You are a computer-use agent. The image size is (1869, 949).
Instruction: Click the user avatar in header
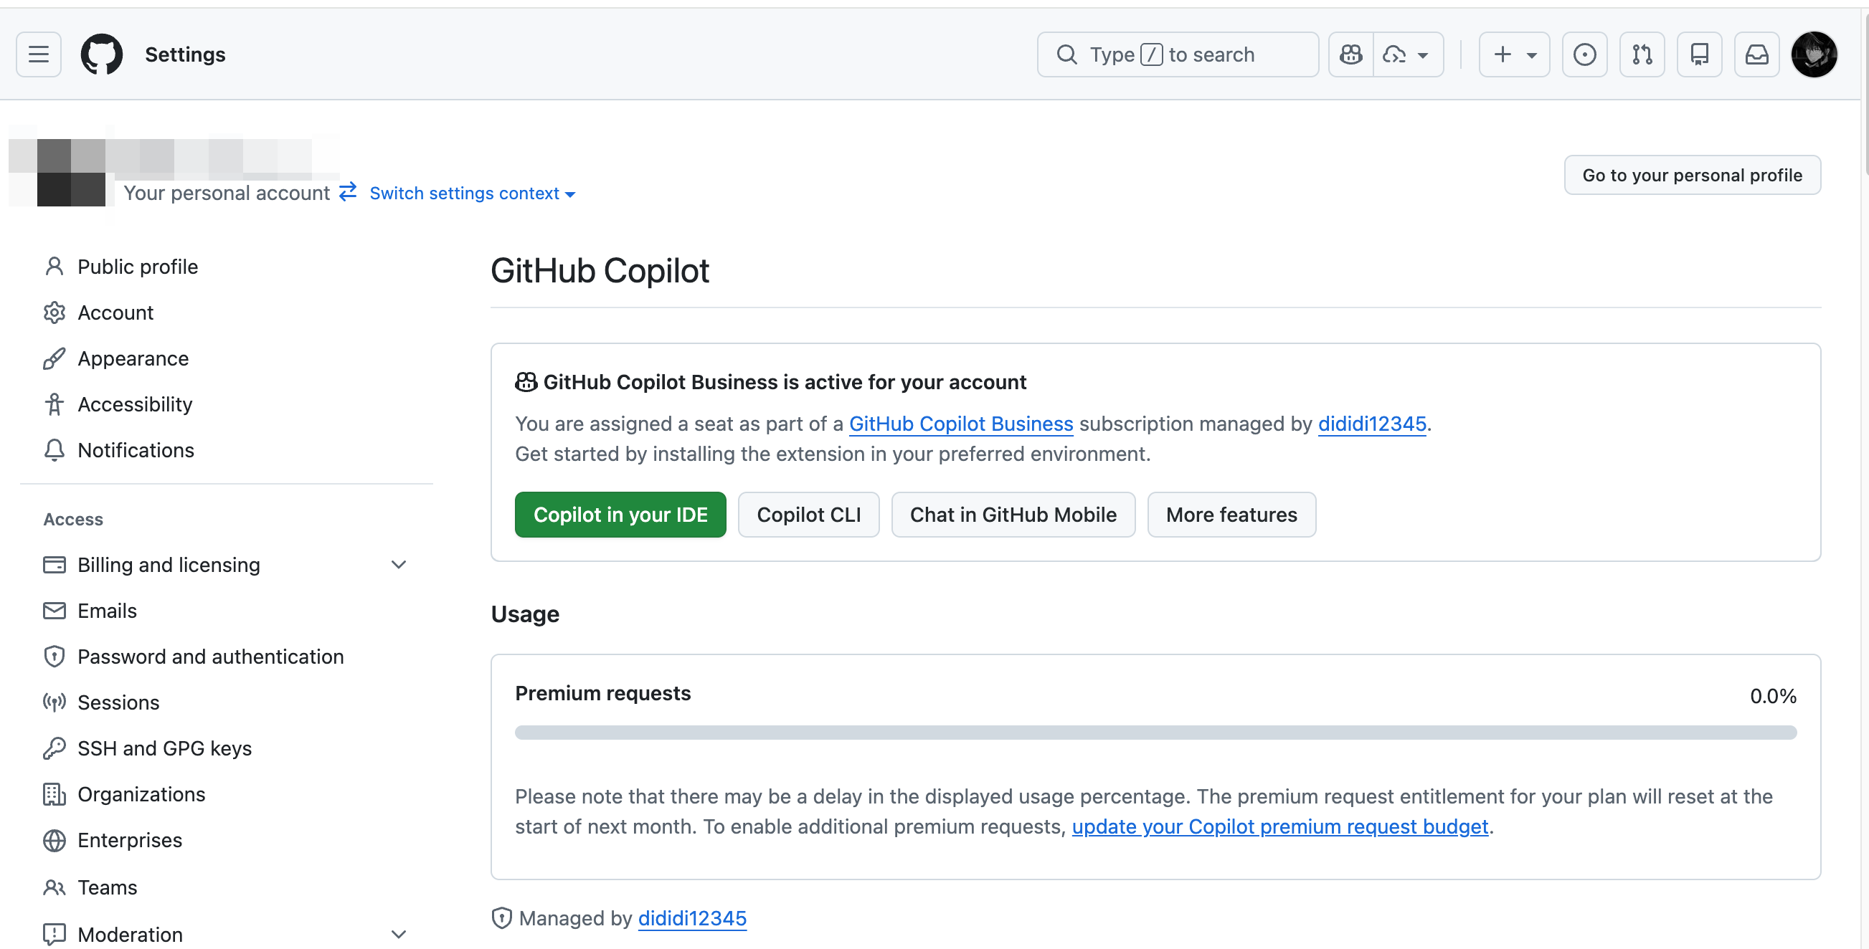click(1814, 54)
